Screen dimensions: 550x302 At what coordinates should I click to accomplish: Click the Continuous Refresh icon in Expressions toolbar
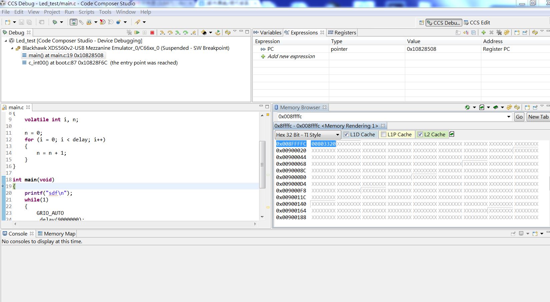(507, 32)
